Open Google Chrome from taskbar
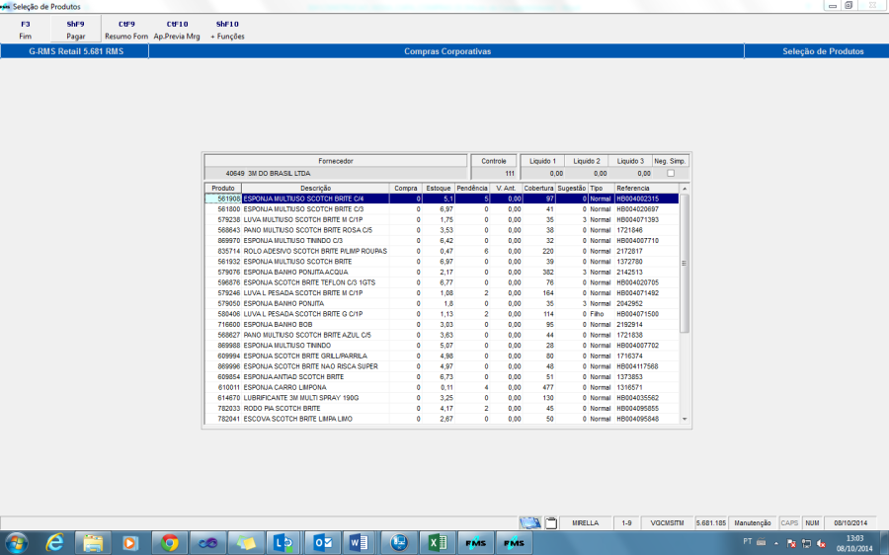 169,543
